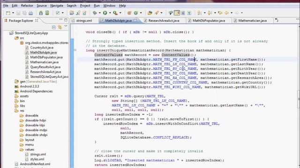Screen dimensions: 300x168
Task: Open the Next Annotation dropdown arrow
Action: pos(205,13)
